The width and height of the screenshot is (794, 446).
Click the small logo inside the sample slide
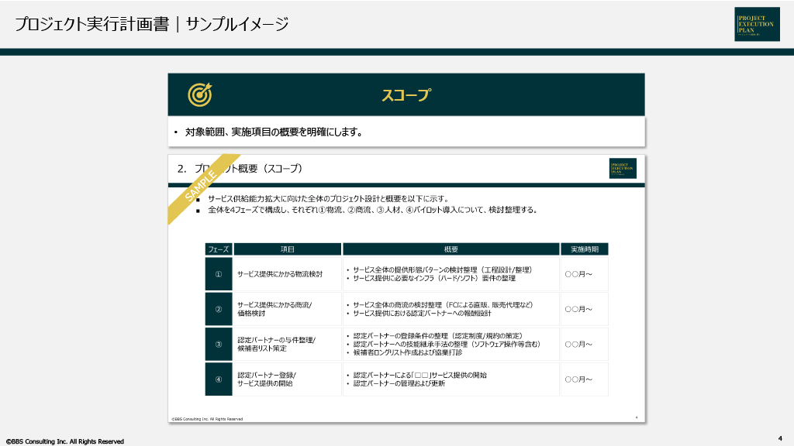click(x=622, y=168)
